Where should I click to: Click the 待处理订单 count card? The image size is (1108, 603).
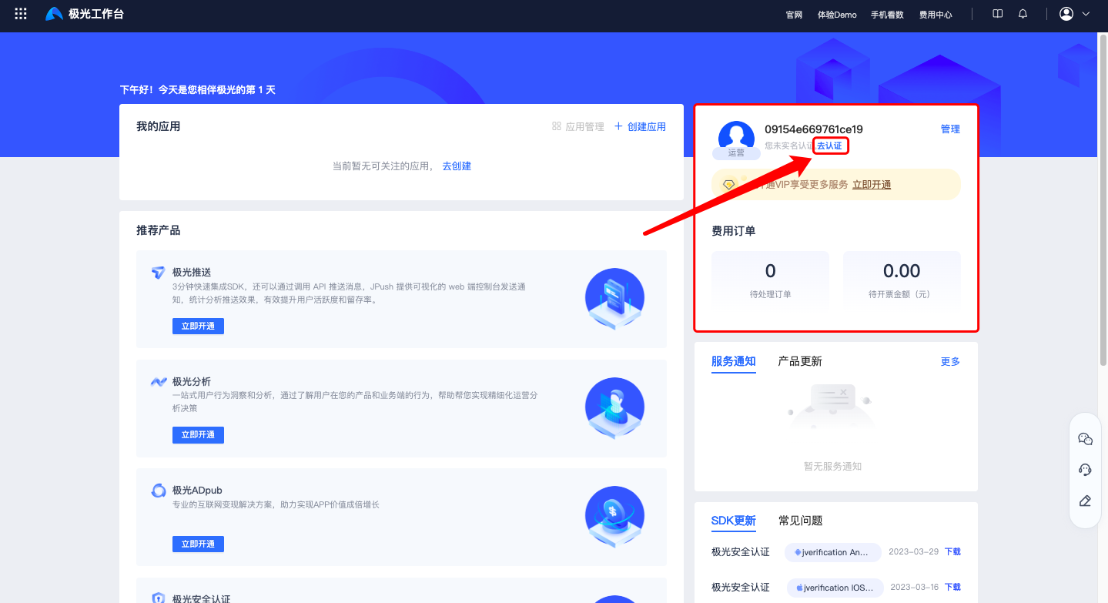coord(770,280)
